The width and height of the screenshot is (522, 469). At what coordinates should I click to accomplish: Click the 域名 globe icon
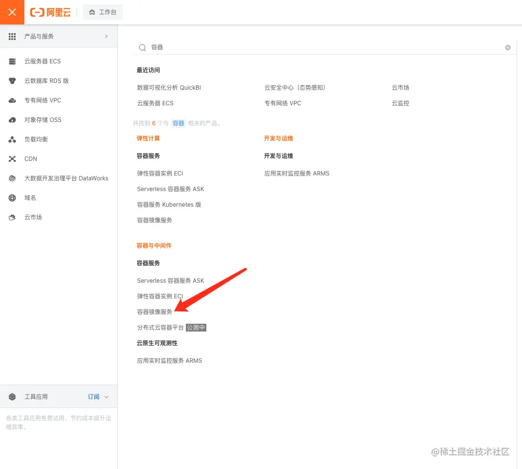pyautogui.click(x=12, y=198)
